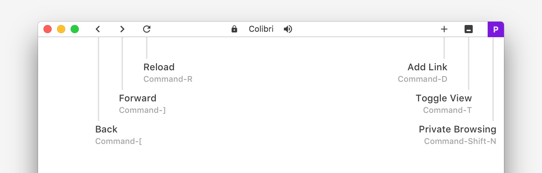The image size is (542, 173).
Task: Add a link with the plus icon
Action: (x=444, y=29)
